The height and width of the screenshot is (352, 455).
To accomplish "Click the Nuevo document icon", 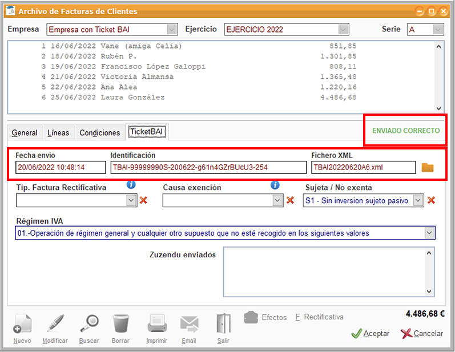I will pos(22,323).
